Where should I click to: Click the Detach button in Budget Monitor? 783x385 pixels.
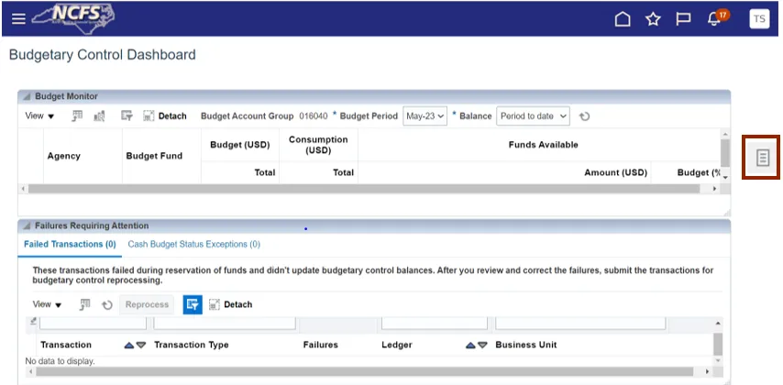tap(165, 116)
